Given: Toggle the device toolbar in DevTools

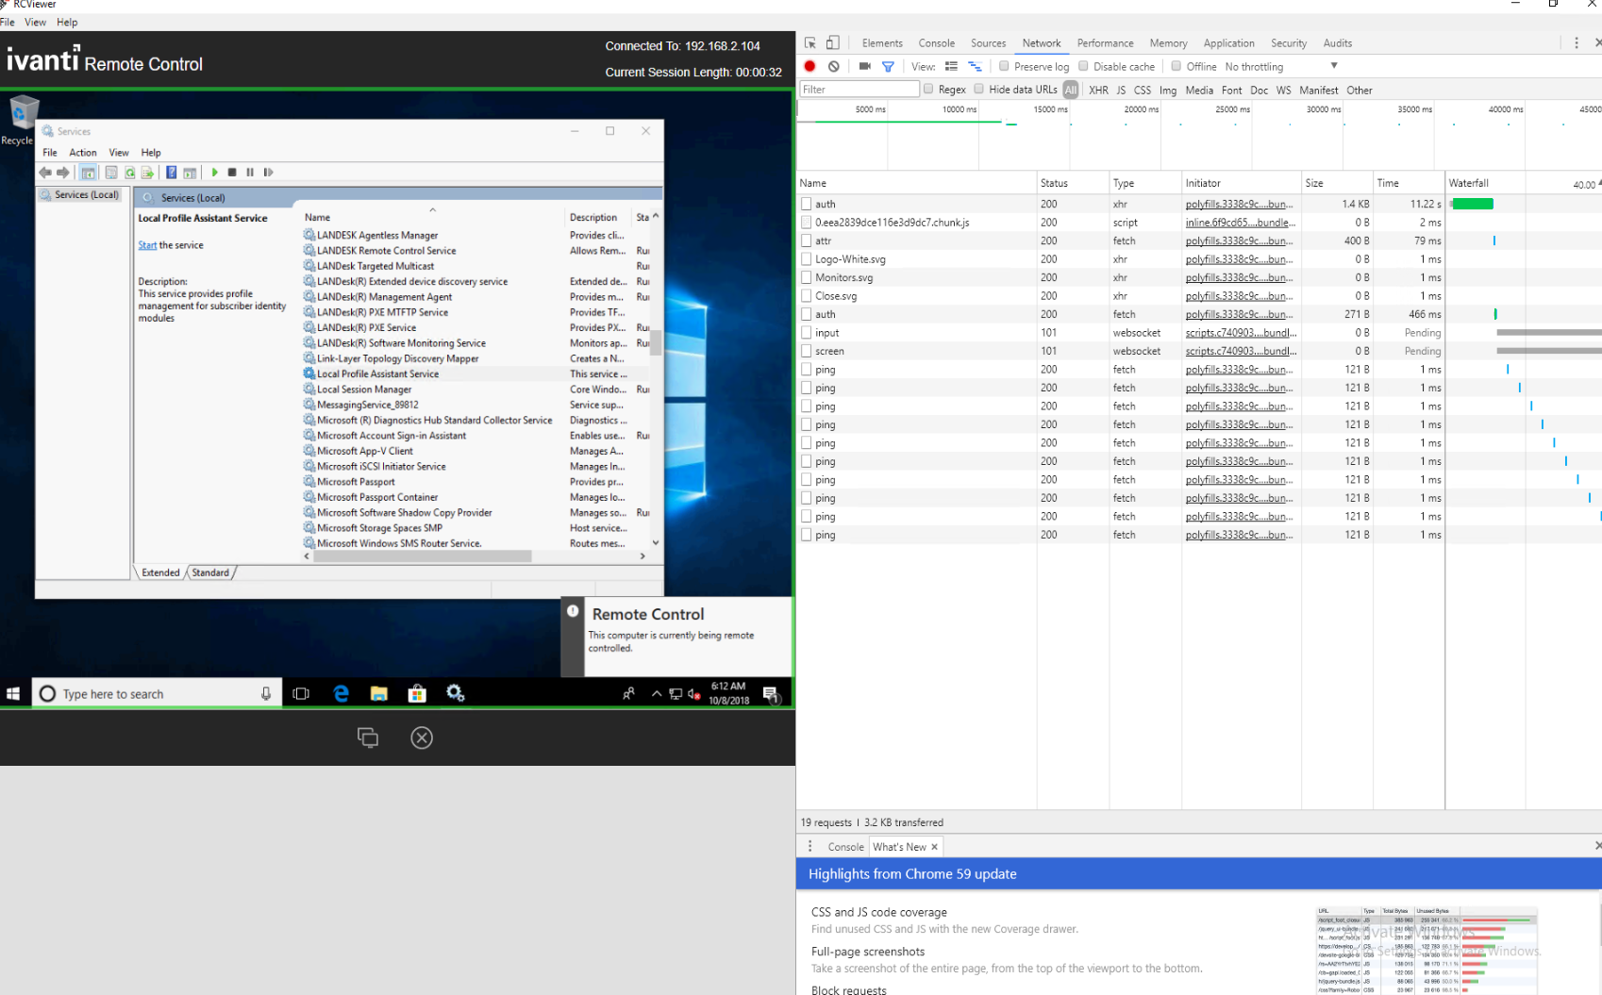Looking at the screenshot, I should pos(831,41).
